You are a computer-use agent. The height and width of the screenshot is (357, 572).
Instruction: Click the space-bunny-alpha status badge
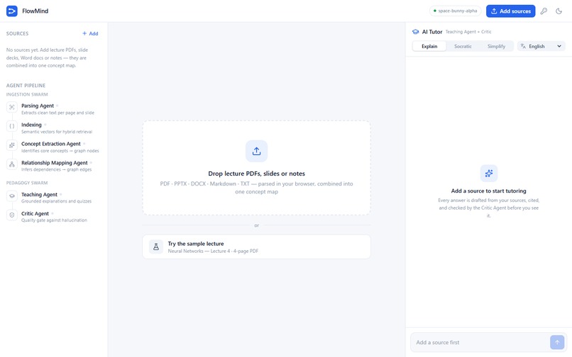(456, 11)
